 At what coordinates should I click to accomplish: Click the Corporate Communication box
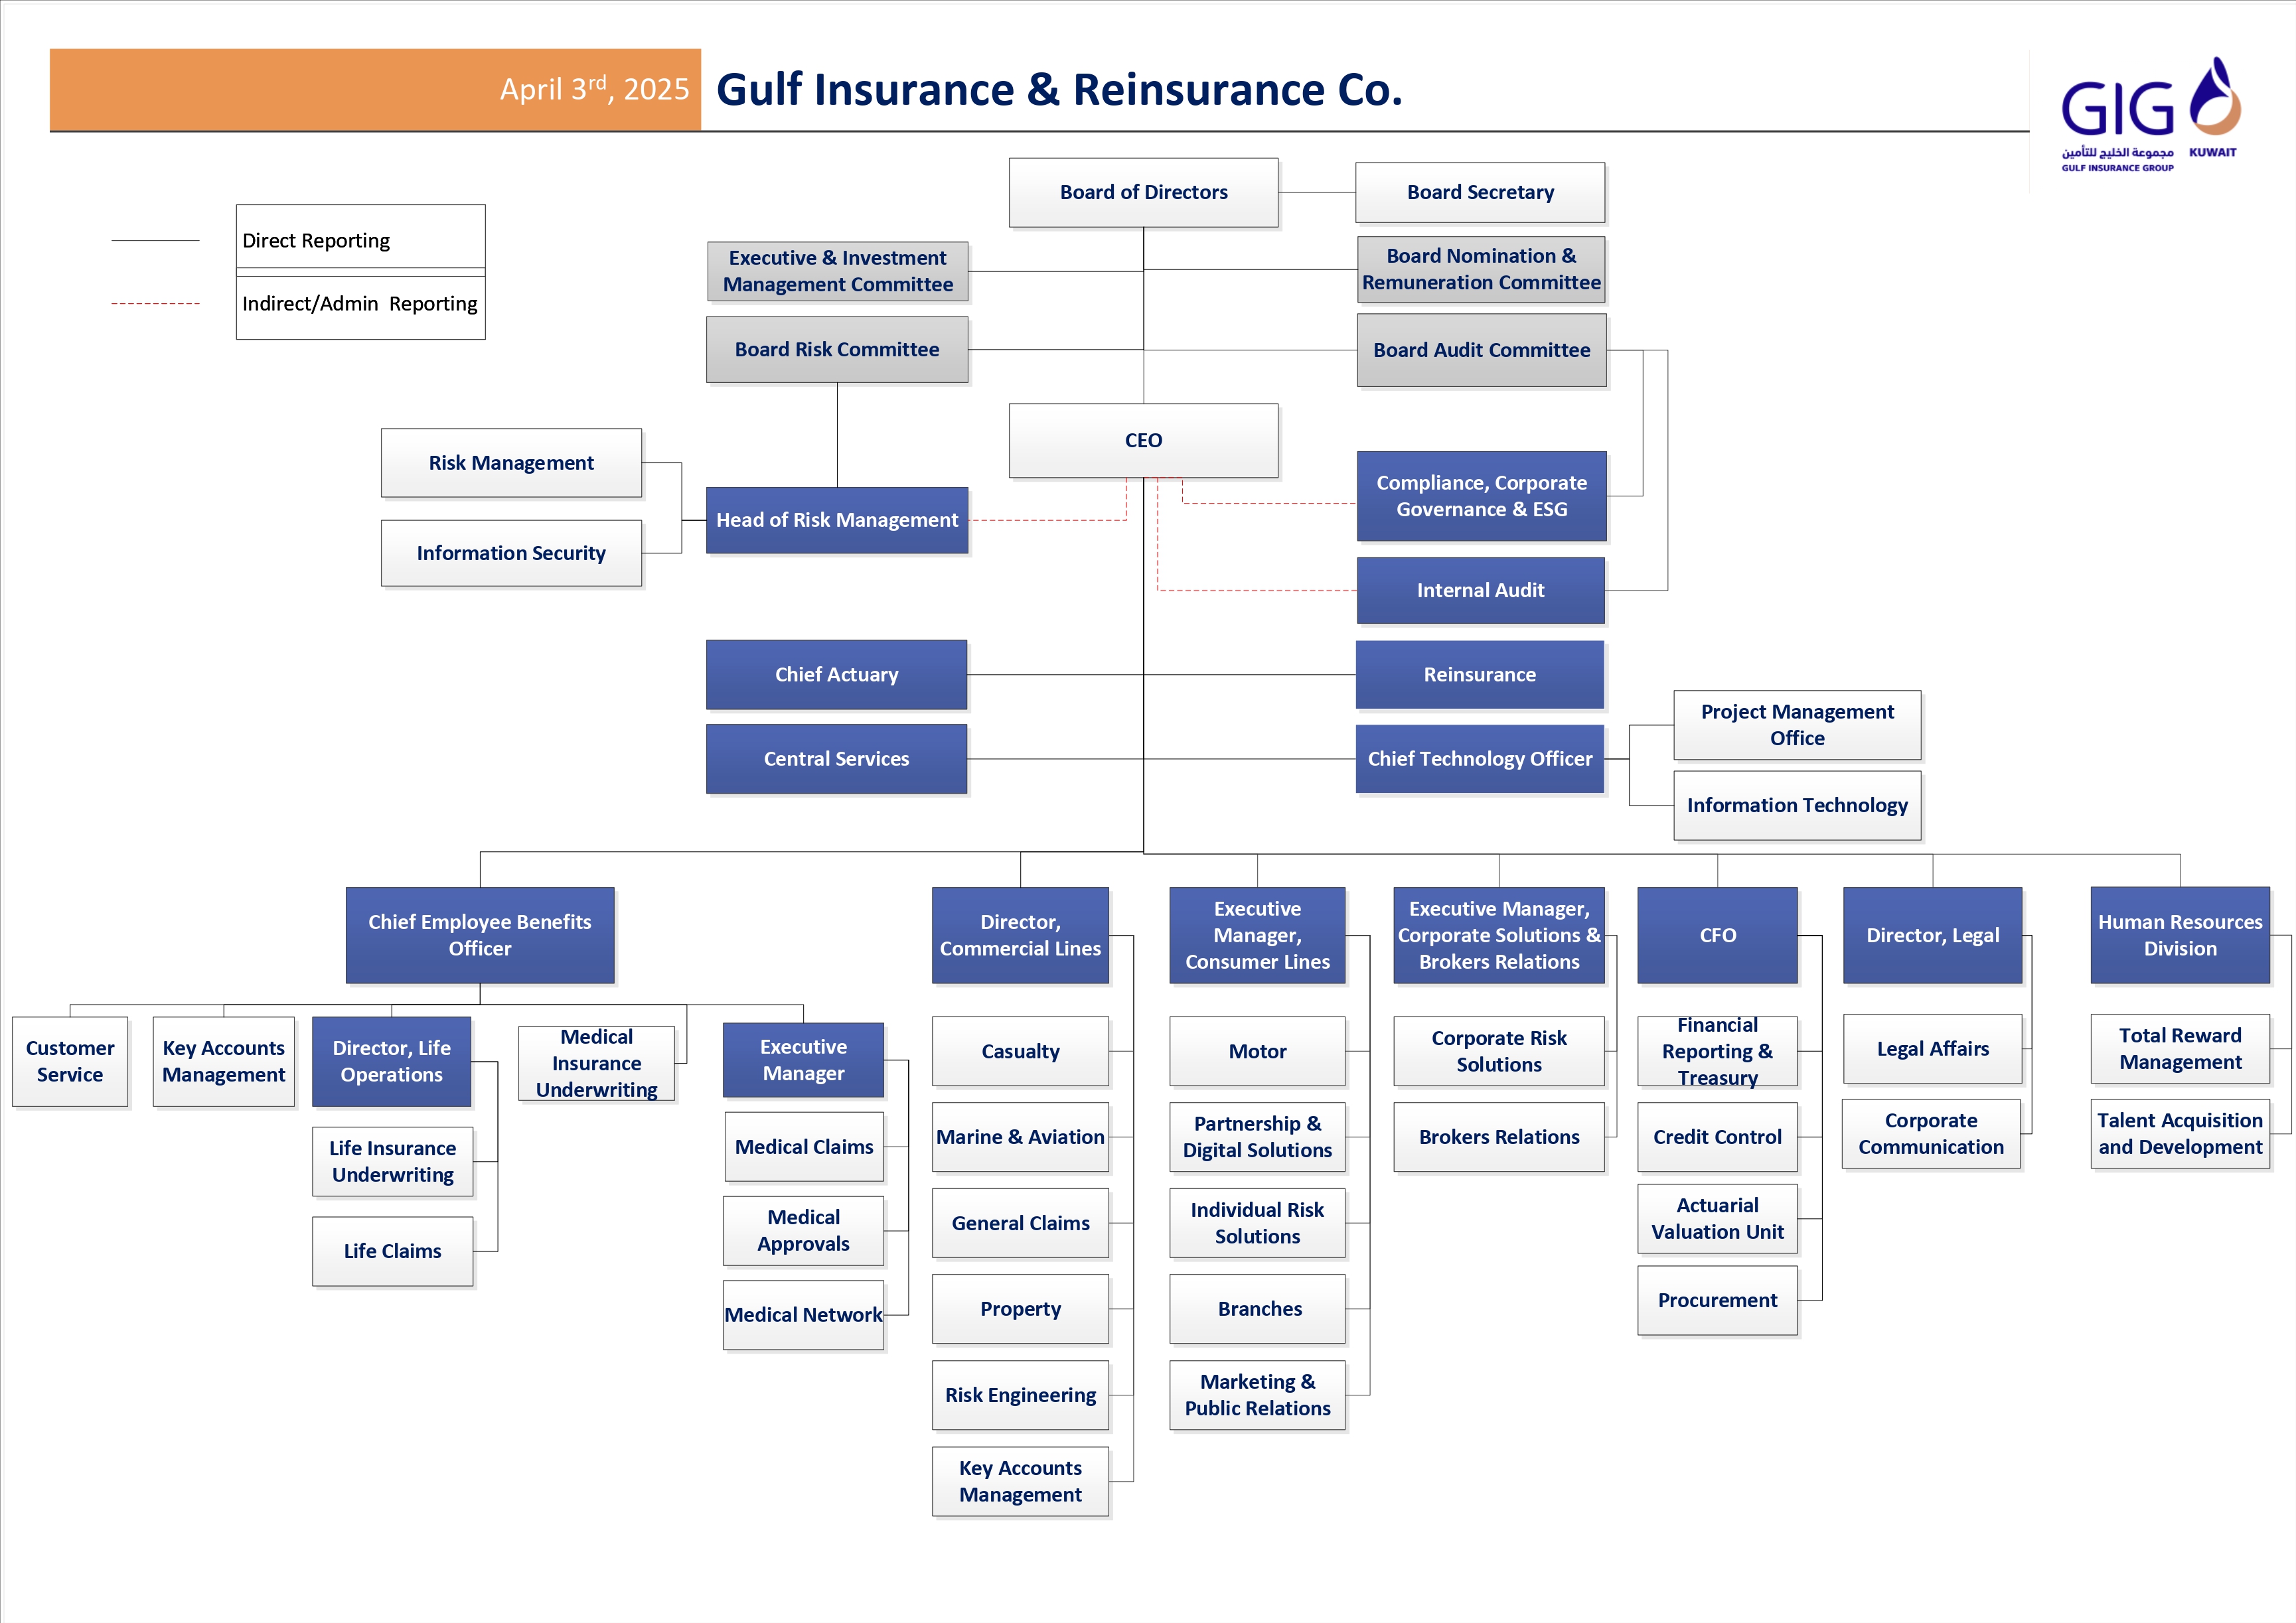1931,1133
